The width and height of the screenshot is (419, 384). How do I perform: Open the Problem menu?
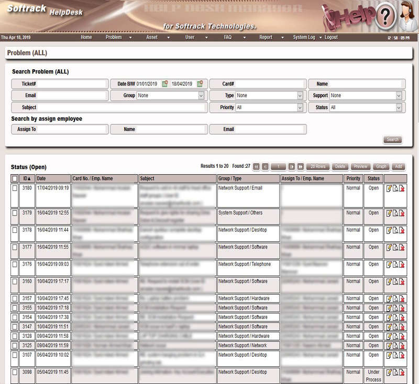coord(114,38)
